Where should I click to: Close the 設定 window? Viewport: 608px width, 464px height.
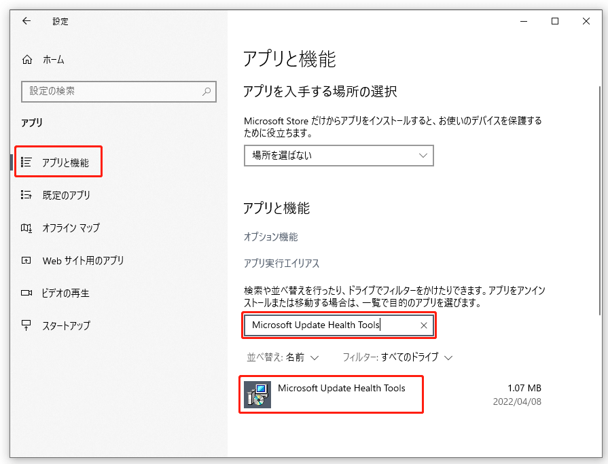click(586, 21)
